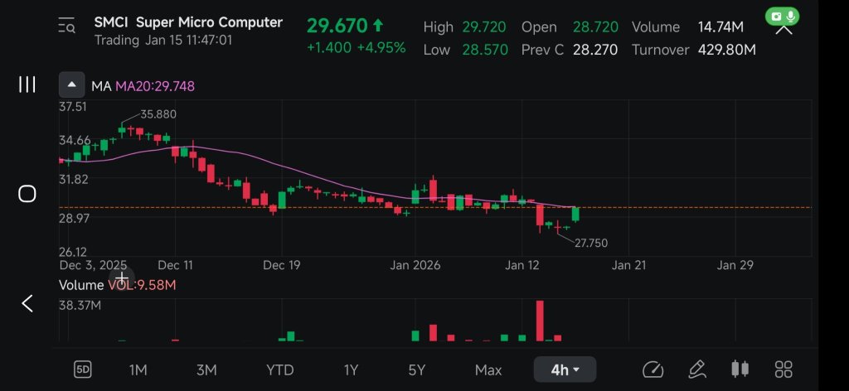
Task: Open the 4h interval dropdown
Action: click(x=565, y=370)
